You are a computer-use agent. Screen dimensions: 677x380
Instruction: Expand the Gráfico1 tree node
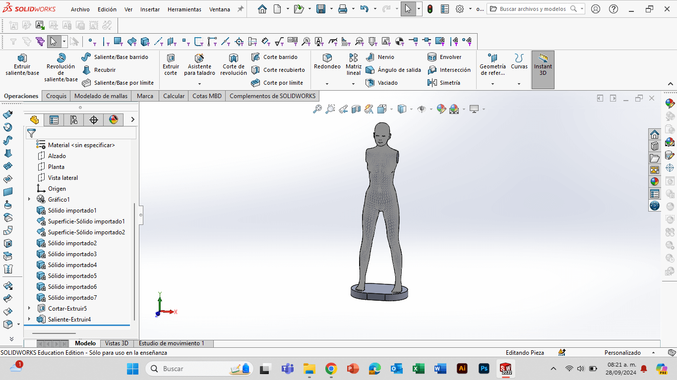pos(29,199)
